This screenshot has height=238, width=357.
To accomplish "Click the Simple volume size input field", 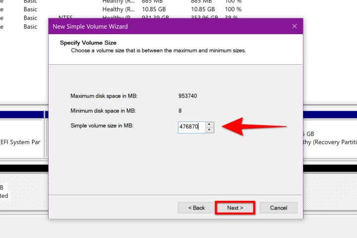I will 191,127.
